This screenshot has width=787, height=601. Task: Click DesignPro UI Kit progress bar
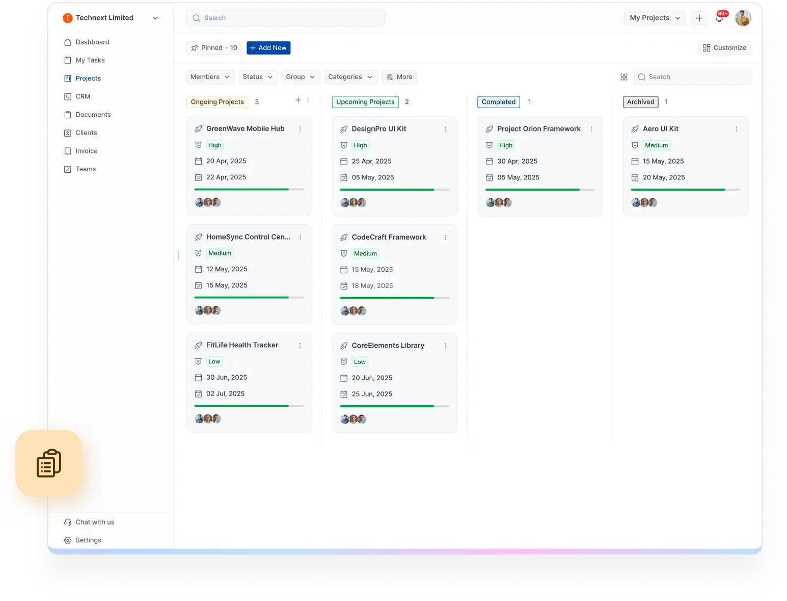pos(395,190)
